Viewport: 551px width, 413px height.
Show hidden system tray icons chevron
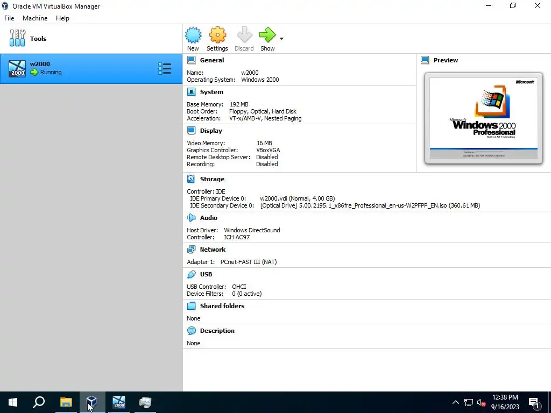pos(455,402)
